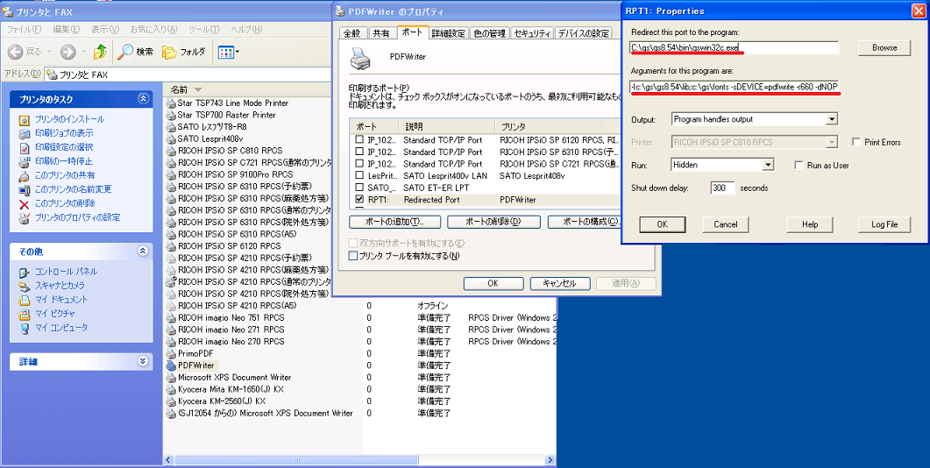
Task: Check the SATO ET-ER LPT port checkbox
Action: pos(359,188)
